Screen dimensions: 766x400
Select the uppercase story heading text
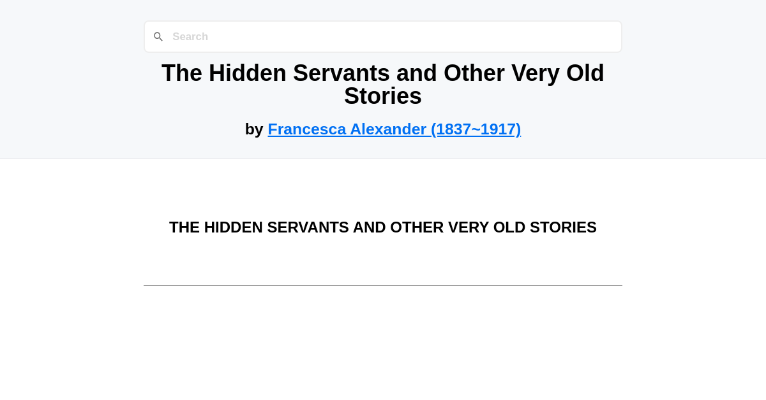(382, 227)
